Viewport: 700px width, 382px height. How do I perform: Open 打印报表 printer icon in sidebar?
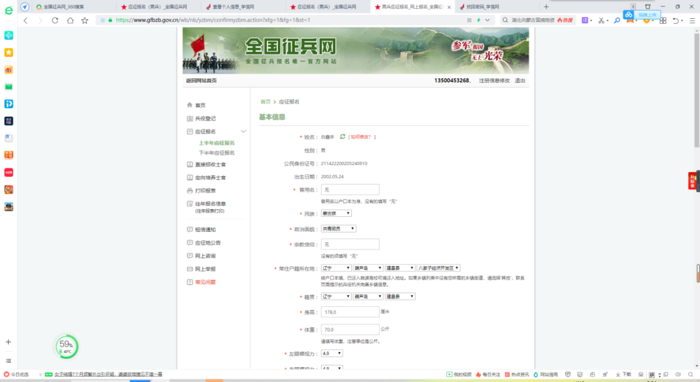click(189, 191)
